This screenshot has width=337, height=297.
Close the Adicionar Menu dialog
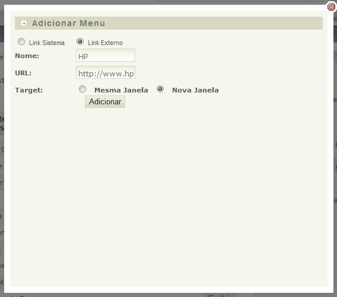pos(331,7)
